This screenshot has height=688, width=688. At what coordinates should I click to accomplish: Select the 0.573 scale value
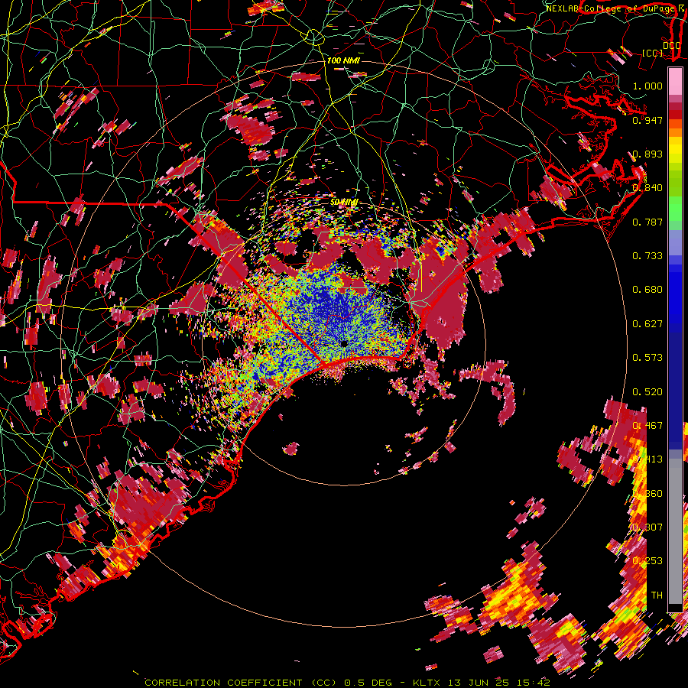647,358
